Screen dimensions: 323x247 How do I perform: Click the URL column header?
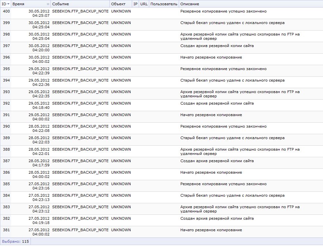pos(144,4)
